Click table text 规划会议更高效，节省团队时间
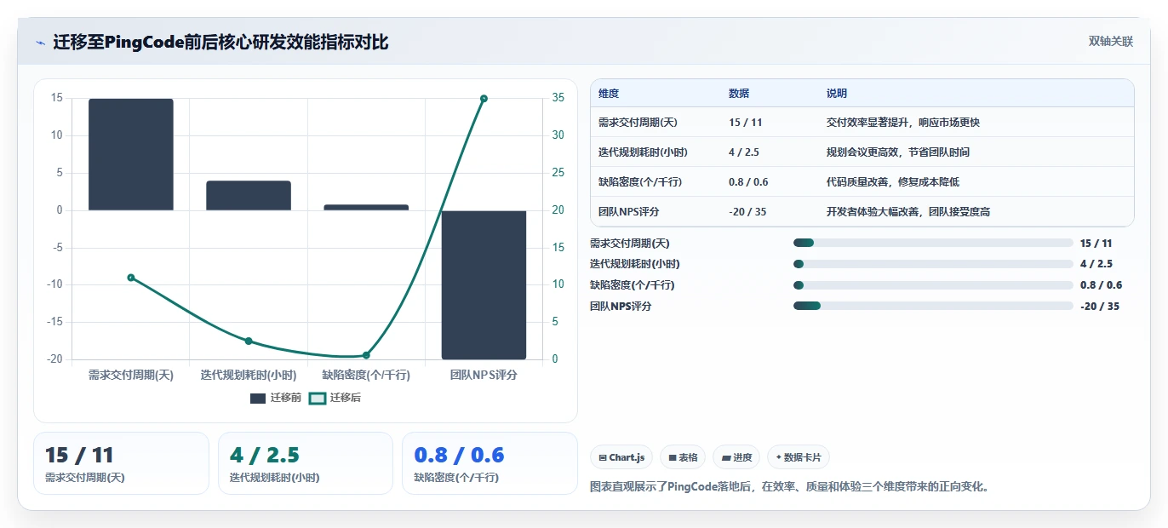 tap(898, 152)
